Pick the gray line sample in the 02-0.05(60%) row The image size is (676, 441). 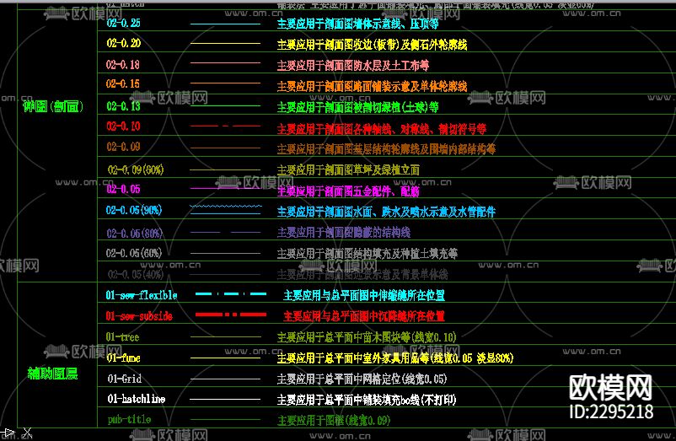226,254
